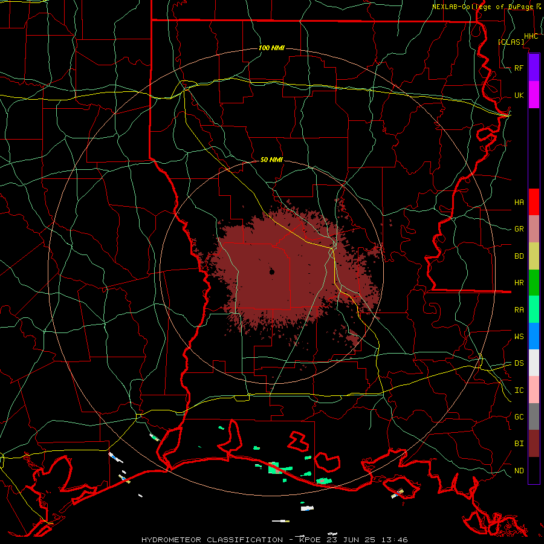Click the '13:46' timestamp text
Viewport: 544px width, 544px height.
pos(396,540)
